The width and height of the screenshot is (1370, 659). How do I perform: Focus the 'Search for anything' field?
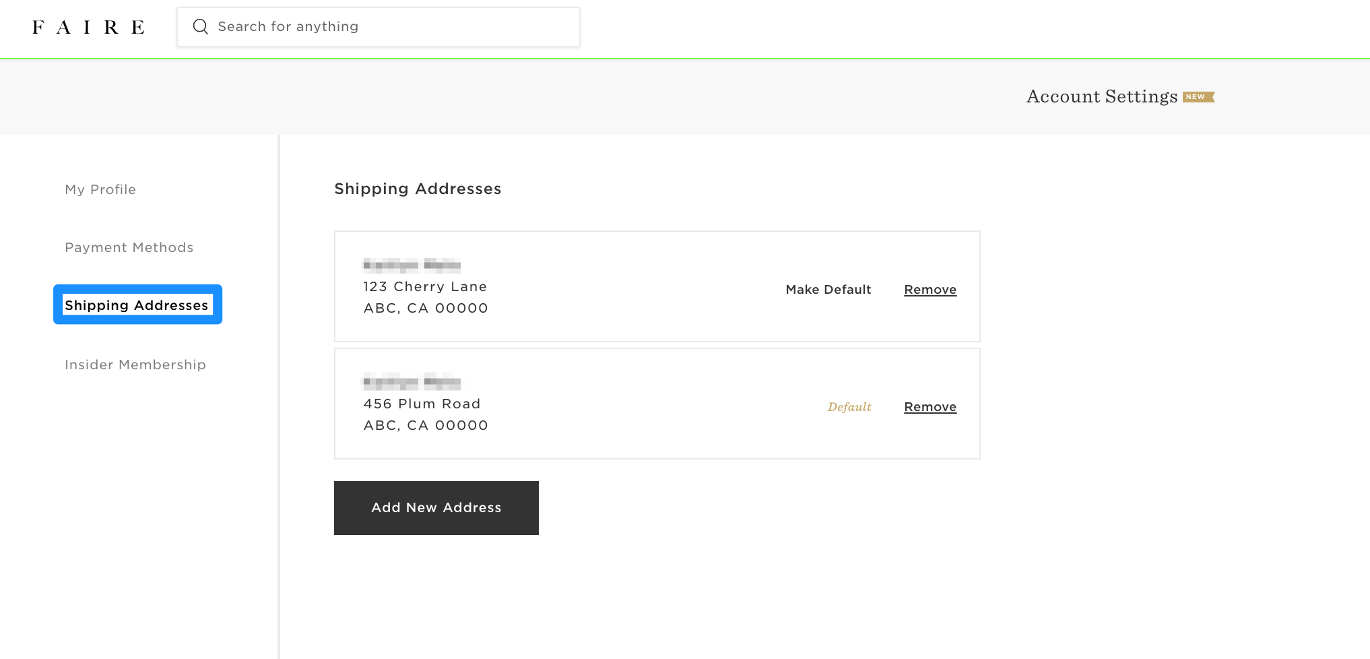tap(391, 27)
